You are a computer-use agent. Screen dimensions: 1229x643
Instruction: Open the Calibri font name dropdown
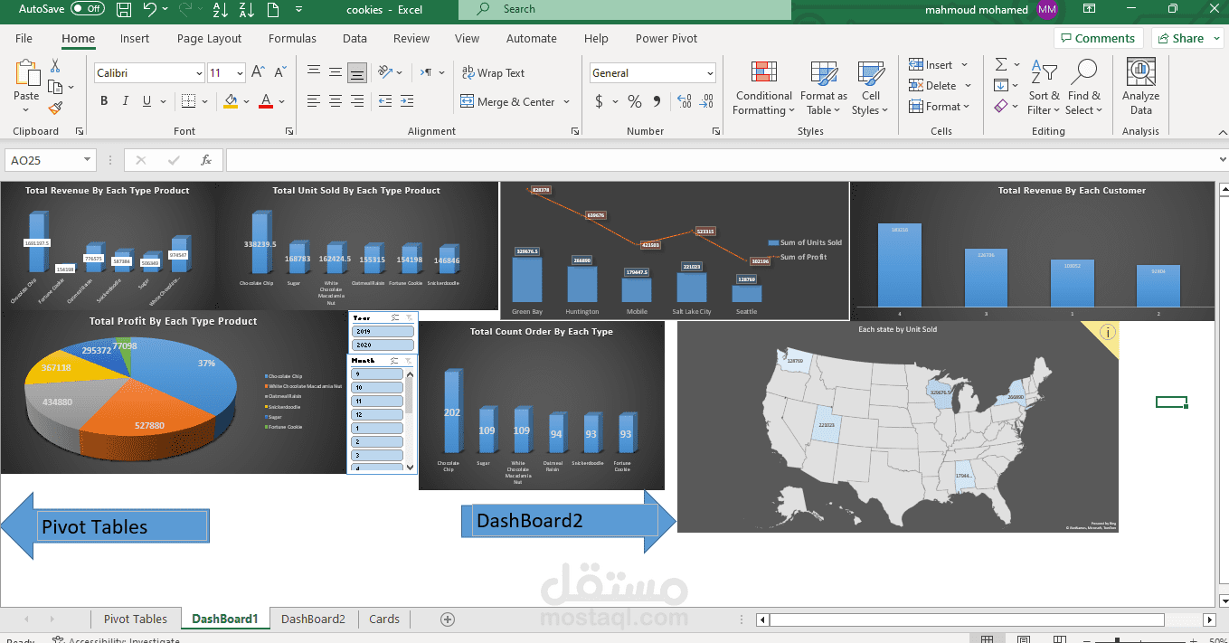point(199,73)
